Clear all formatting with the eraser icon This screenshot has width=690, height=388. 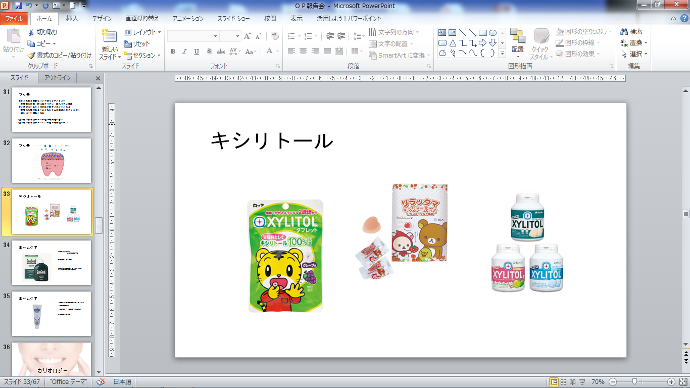(275, 36)
